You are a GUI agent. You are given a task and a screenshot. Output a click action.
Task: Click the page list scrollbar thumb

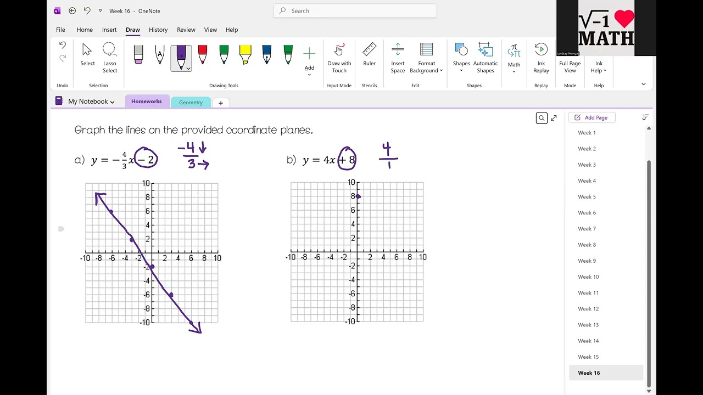649,273
